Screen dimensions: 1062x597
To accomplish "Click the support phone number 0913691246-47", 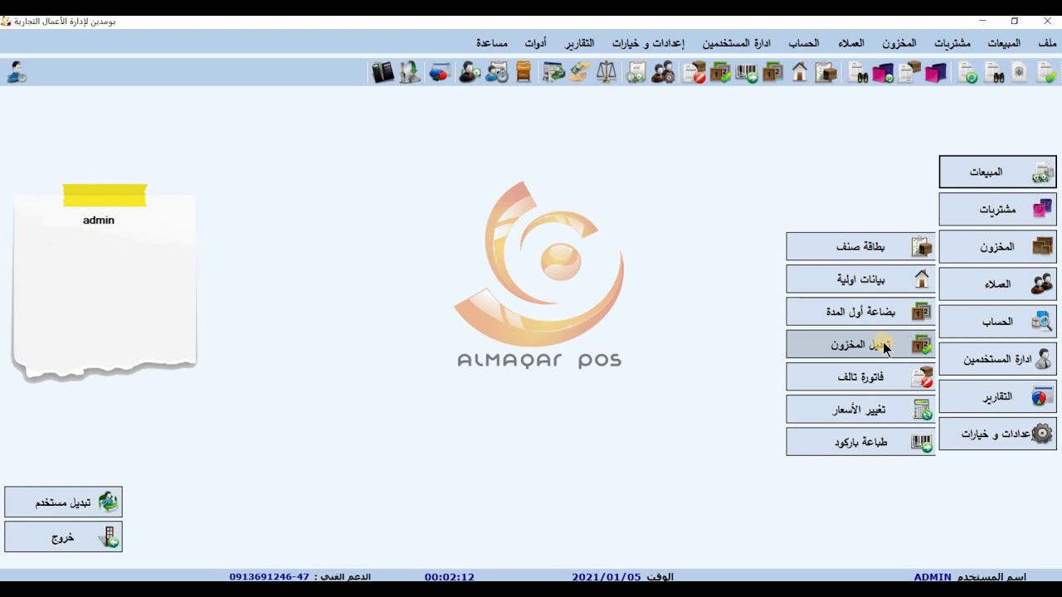I will pyautogui.click(x=270, y=577).
